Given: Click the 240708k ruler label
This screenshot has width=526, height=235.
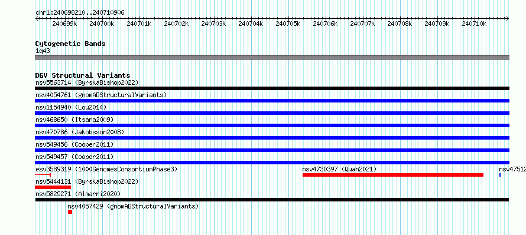Looking at the screenshot, I should tap(400, 24).
